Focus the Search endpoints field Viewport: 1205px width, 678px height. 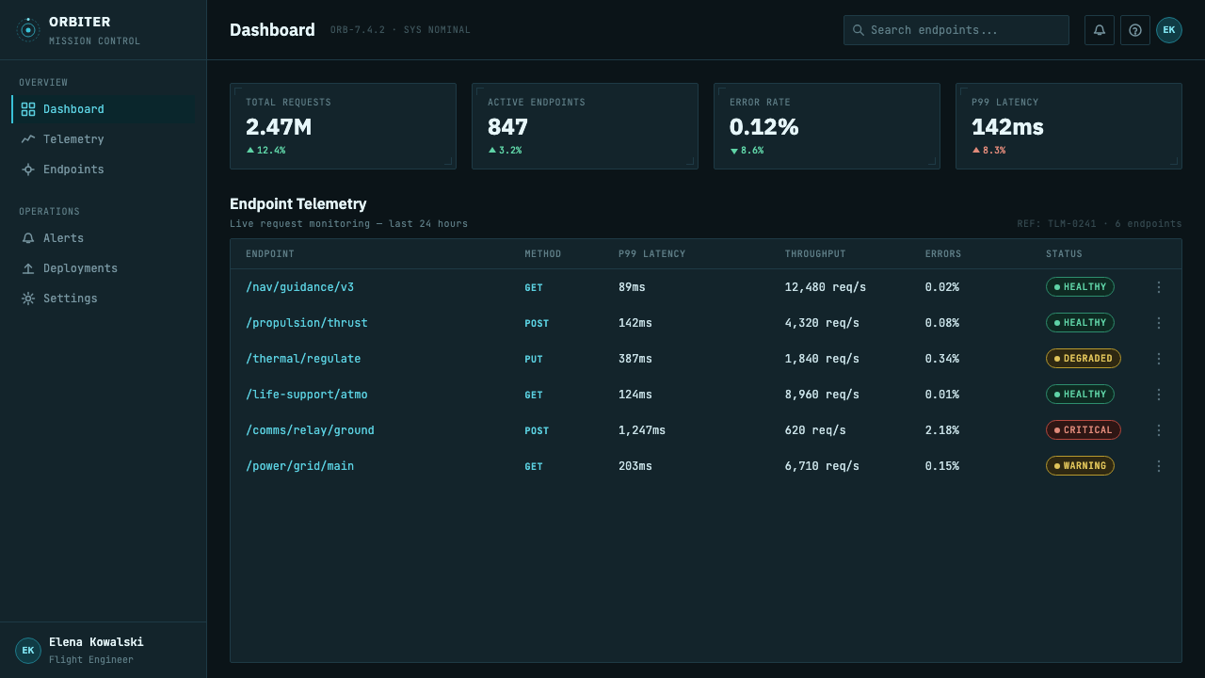coord(956,30)
